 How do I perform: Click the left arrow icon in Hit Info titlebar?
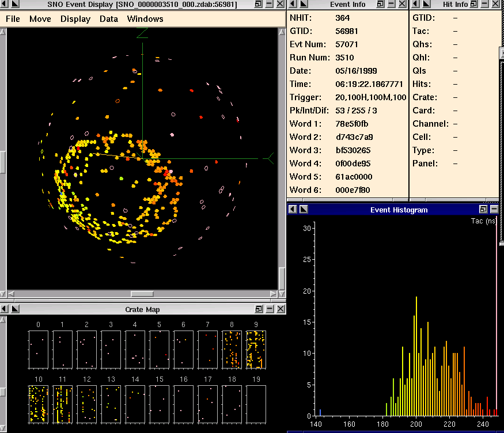[415, 5]
